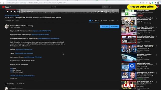Open menu for Ukrainian conflict video
This screenshot has height=90, width=161.
tap(156, 37)
